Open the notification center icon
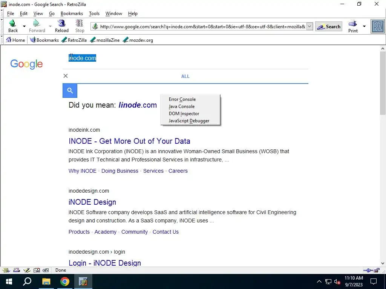Image resolution: width=386 pixels, height=289 pixels. (374, 281)
